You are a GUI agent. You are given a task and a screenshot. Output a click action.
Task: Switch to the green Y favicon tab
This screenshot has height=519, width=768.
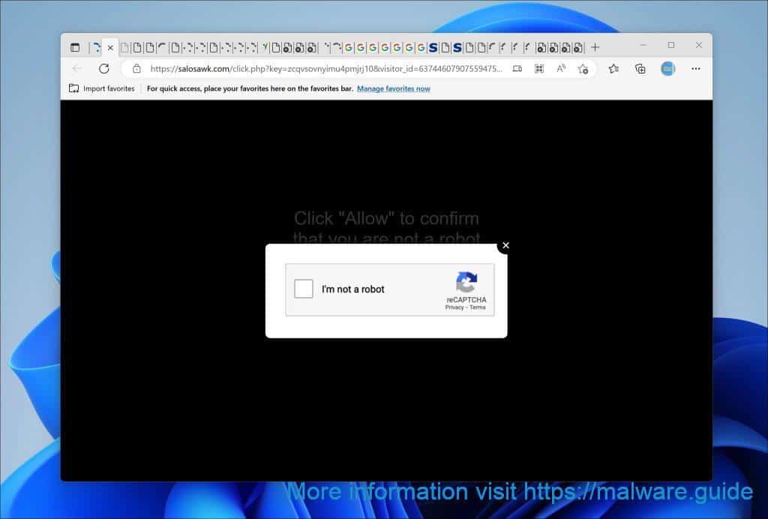click(x=265, y=47)
